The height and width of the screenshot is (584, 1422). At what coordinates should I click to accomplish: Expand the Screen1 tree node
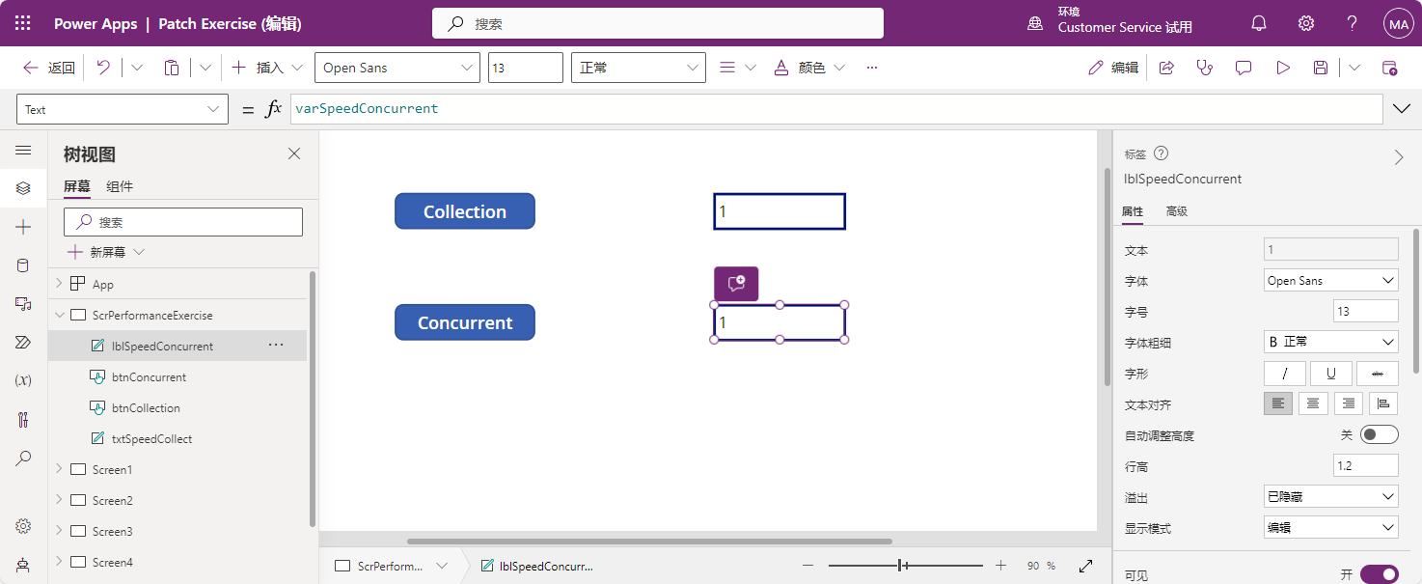tap(59, 469)
